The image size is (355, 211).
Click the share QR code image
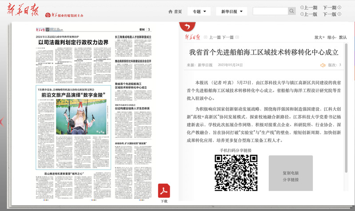(x=235, y=173)
